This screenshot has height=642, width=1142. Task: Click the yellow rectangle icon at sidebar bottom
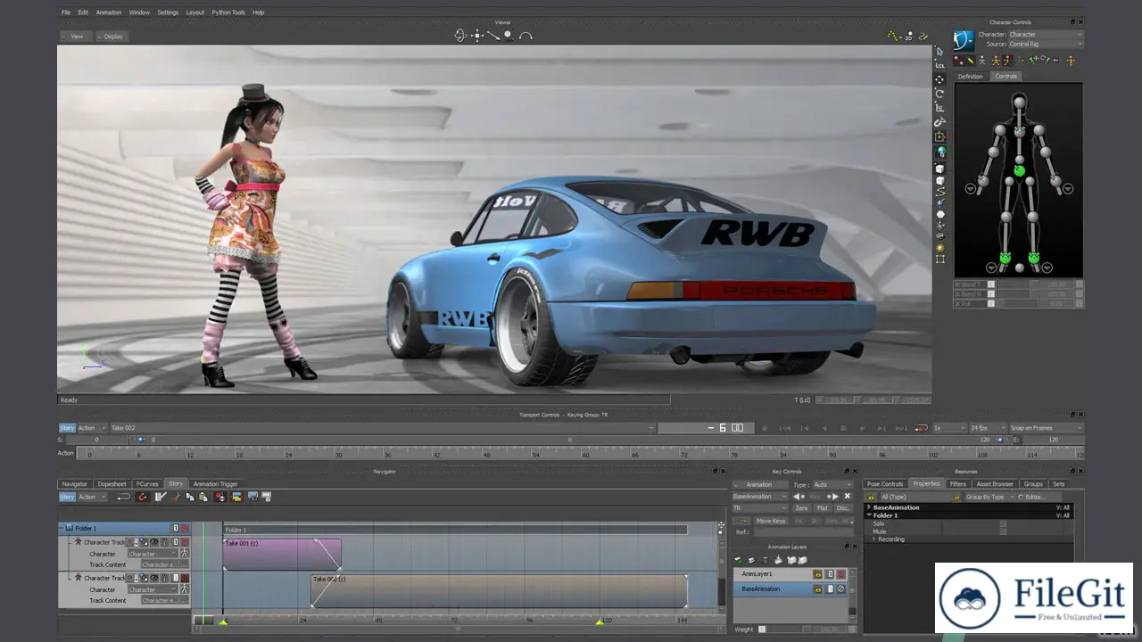[940, 259]
